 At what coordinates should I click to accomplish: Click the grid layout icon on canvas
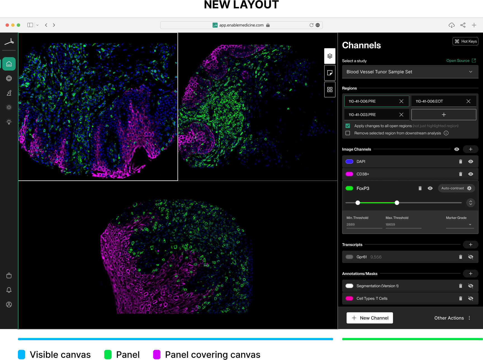330,90
